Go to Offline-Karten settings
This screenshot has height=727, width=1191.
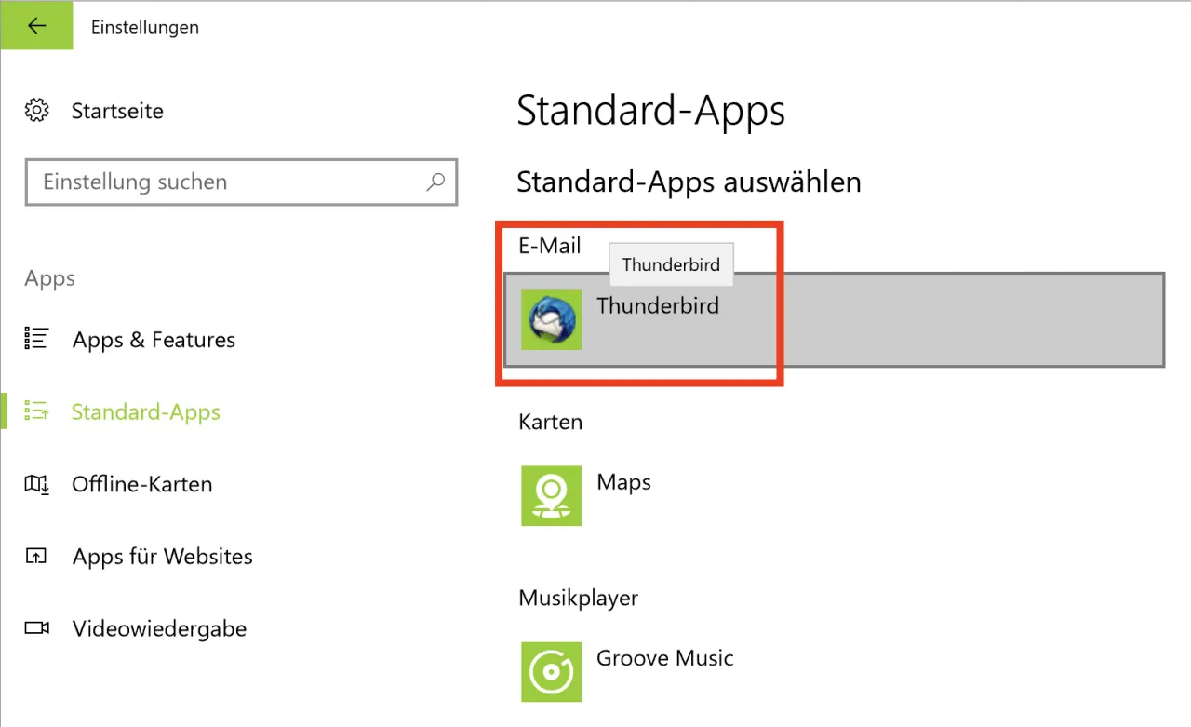click(141, 484)
